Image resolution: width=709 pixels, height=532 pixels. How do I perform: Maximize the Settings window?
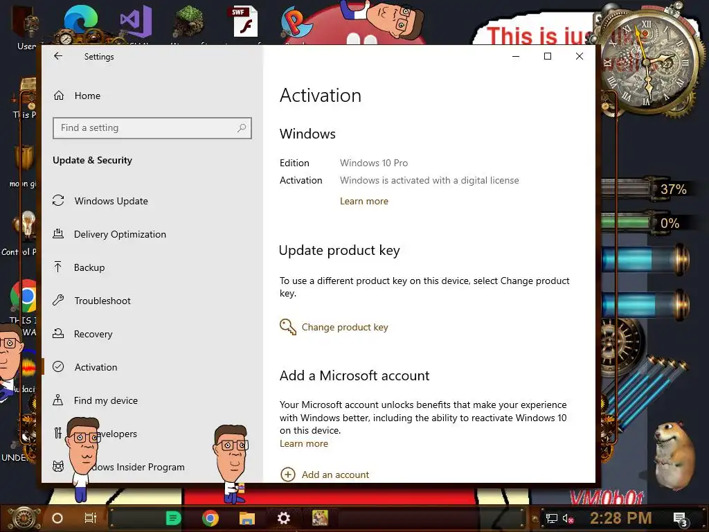point(548,56)
